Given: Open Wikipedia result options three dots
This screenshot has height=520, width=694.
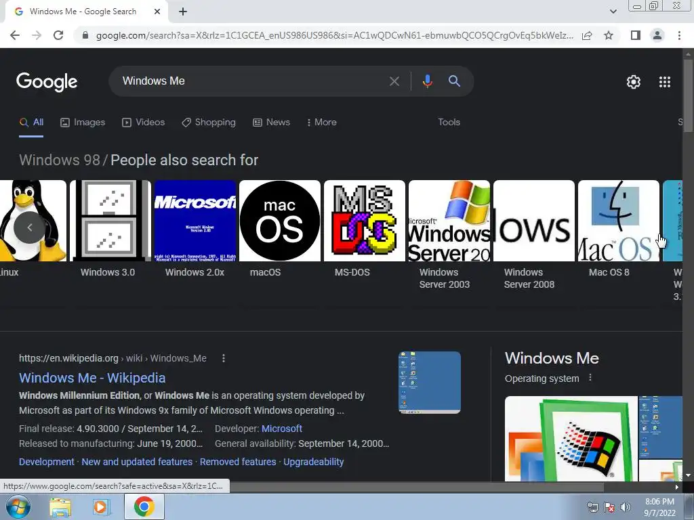Looking at the screenshot, I should [x=224, y=358].
